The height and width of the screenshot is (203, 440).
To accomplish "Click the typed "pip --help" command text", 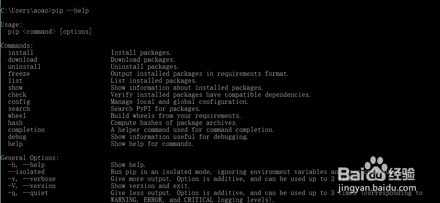I will 70,11.
